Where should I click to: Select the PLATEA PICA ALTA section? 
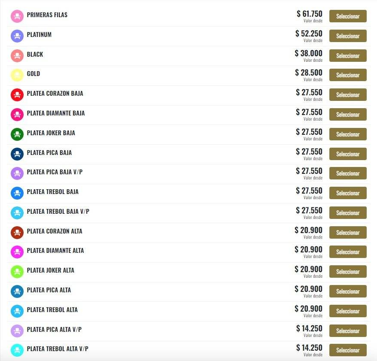click(x=348, y=291)
